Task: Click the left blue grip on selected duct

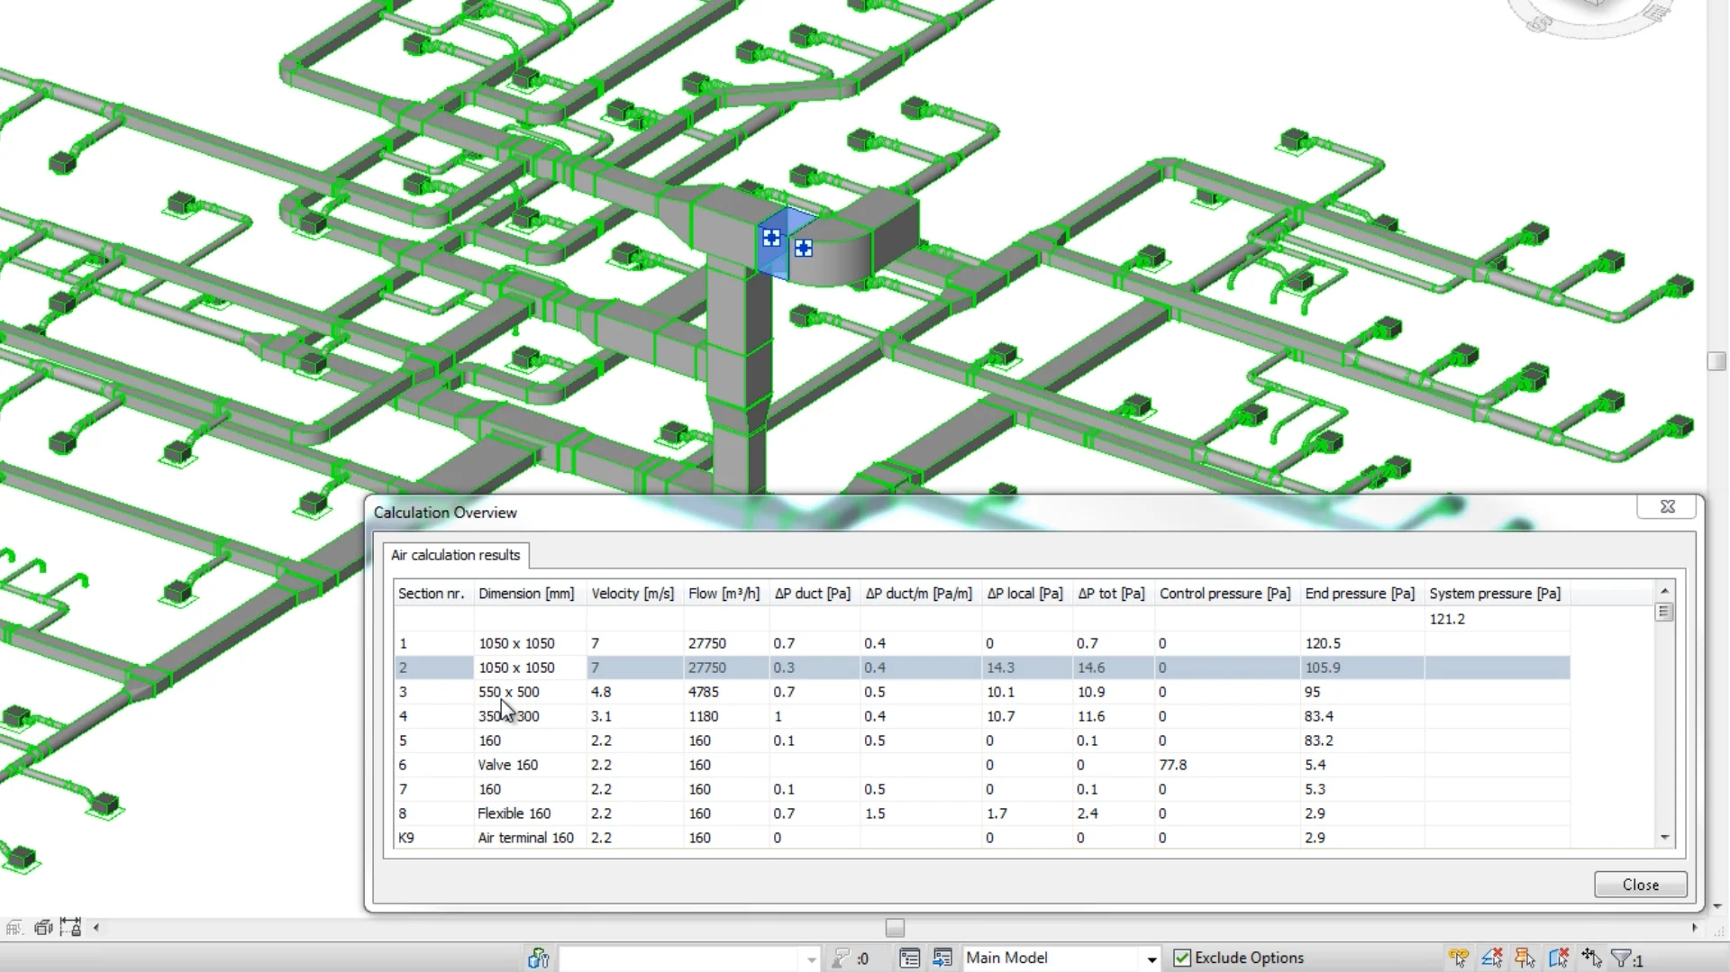Action: click(x=771, y=238)
